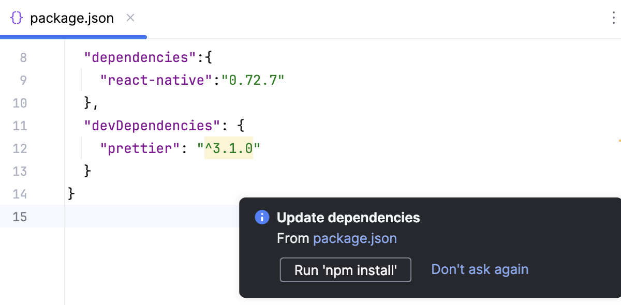Image resolution: width=621 pixels, height=305 pixels.
Task: Switch to the package.json editor tab
Action: point(72,17)
